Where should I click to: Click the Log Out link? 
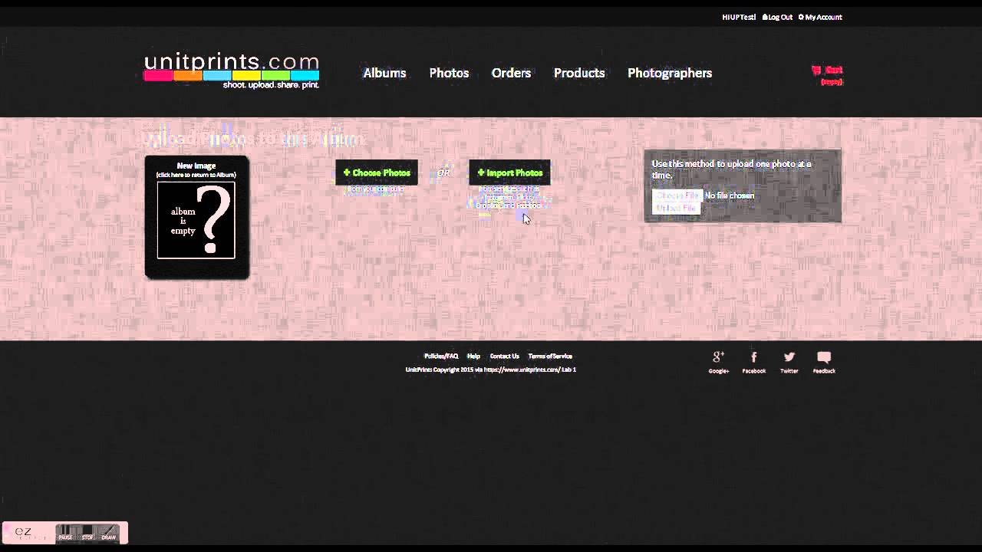tap(777, 17)
